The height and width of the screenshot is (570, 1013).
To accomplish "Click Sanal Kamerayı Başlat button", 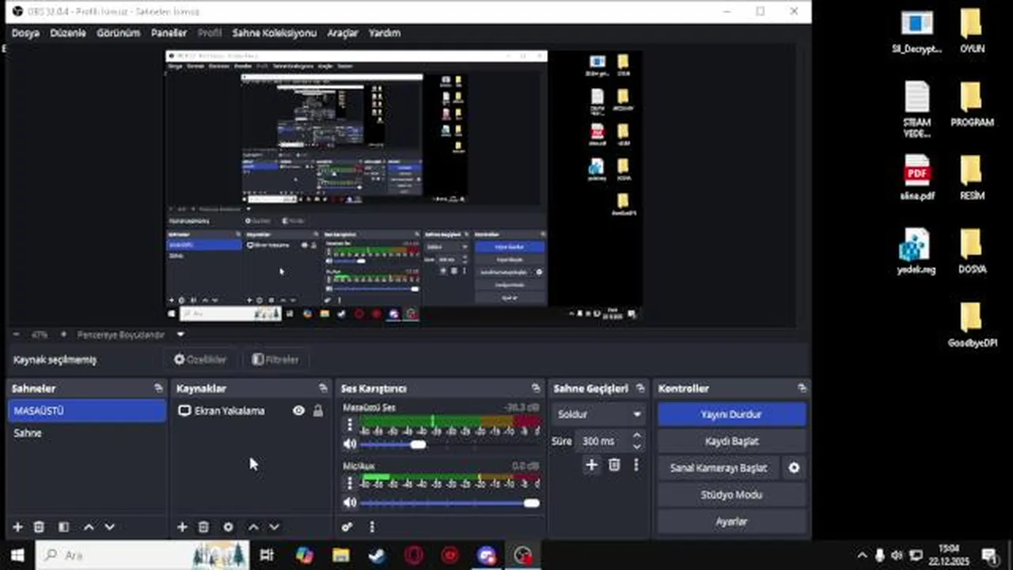I will coord(719,468).
